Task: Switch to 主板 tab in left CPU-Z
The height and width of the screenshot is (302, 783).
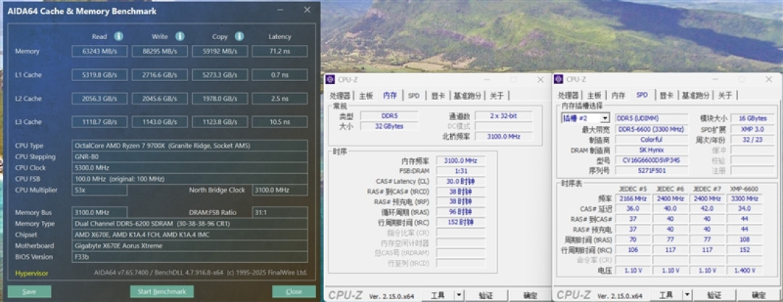Action: pyautogui.click(x=366, y=96)
